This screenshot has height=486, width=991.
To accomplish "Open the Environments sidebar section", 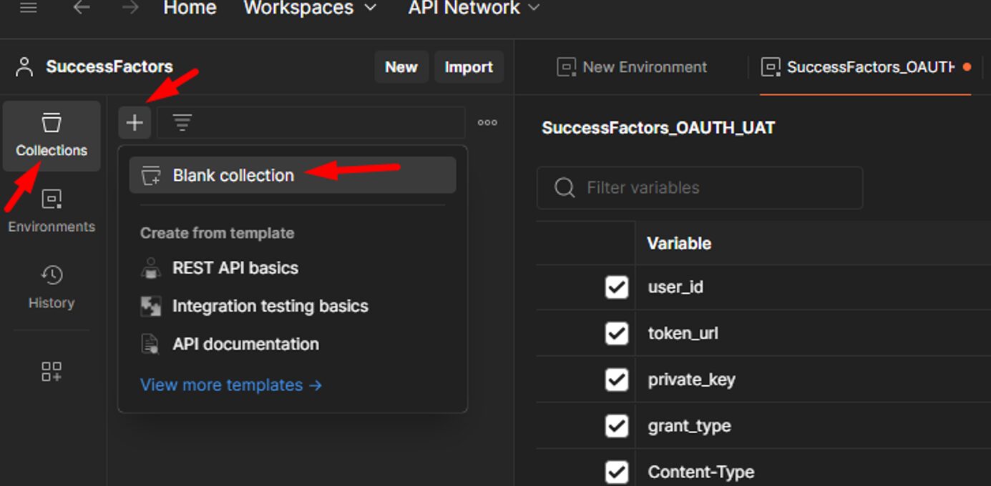I will 52,211.
